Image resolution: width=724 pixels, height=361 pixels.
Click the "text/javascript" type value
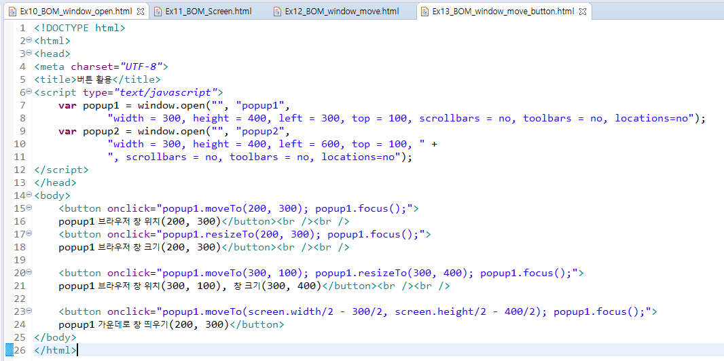[x=165, y=92]
